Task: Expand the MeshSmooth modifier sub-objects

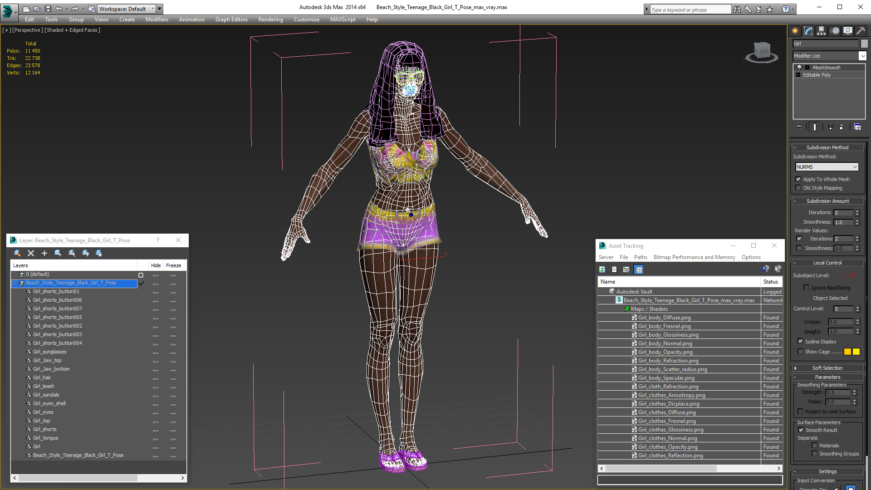Action: click(807, 68)
